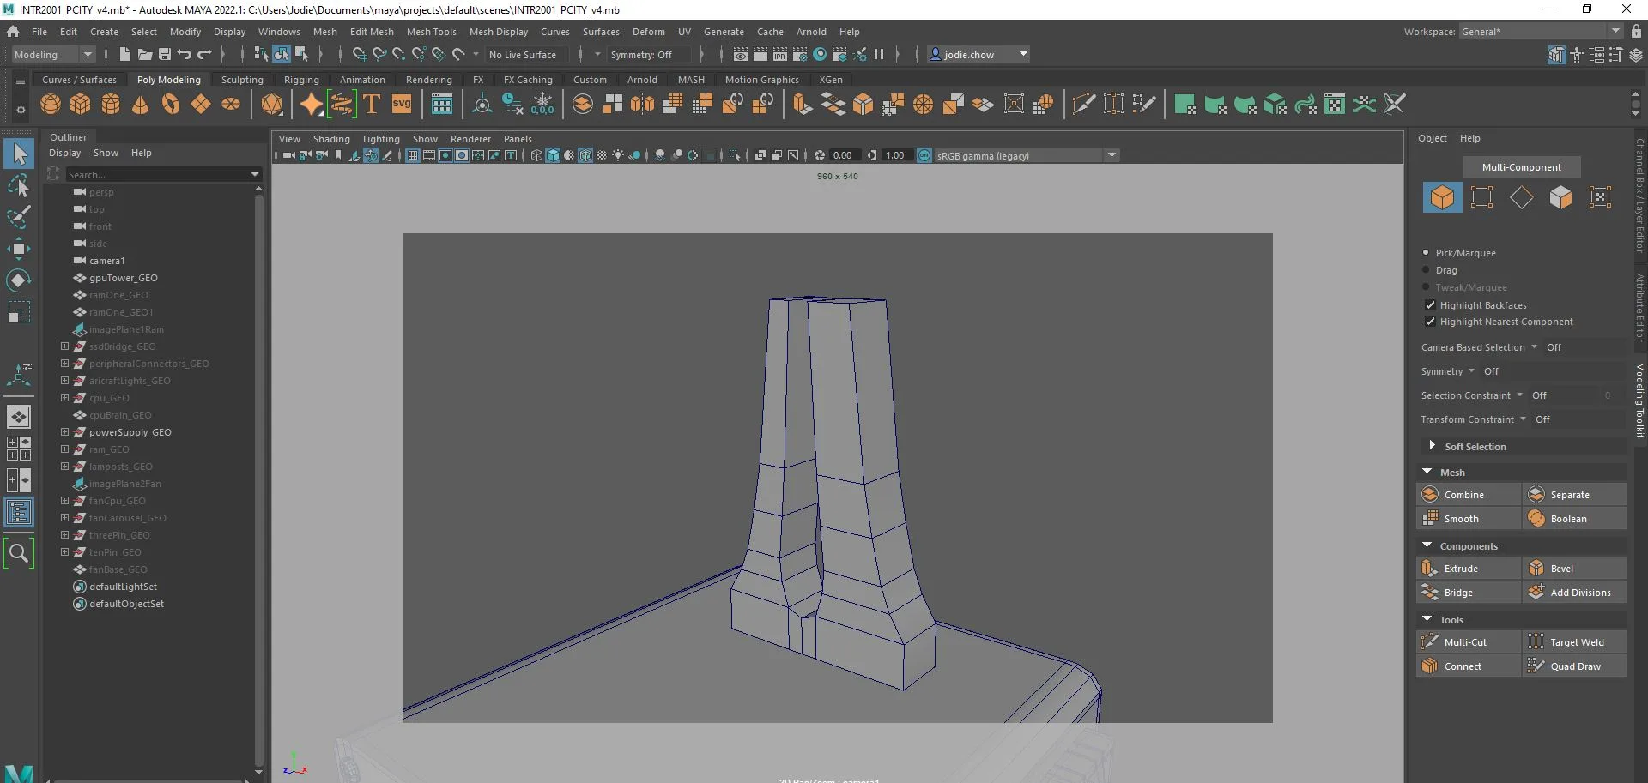Click the Quad Draw button
This screenshot has height=783, width=1648.
(x=1575, y=666)
